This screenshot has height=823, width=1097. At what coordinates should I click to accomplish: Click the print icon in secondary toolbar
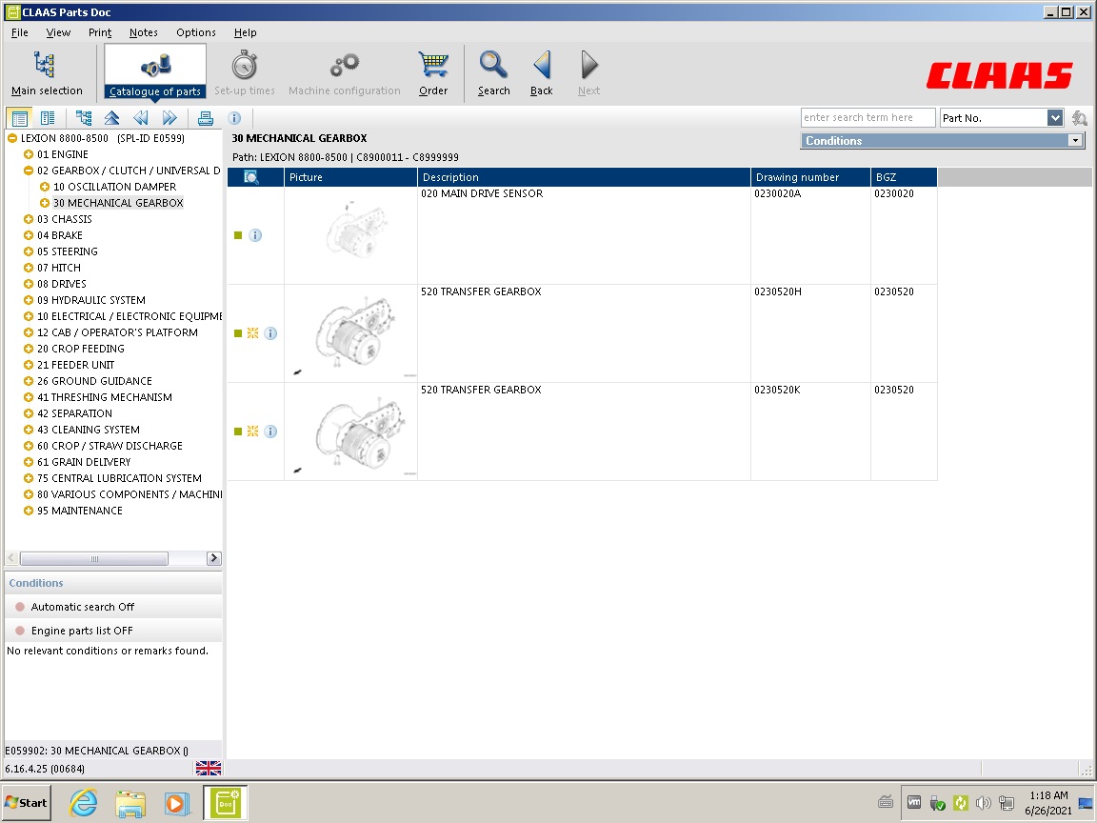point(205,118)
